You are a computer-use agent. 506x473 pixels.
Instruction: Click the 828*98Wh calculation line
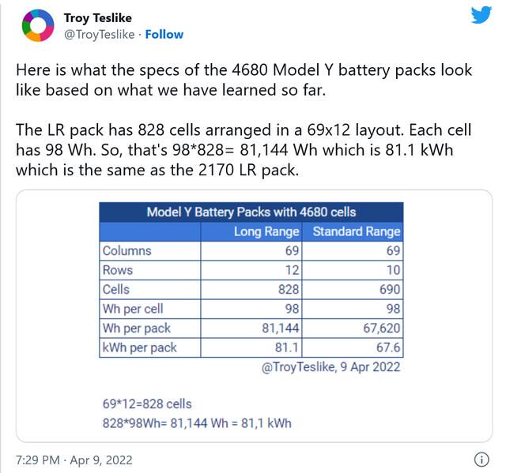(x=197, y=423)
